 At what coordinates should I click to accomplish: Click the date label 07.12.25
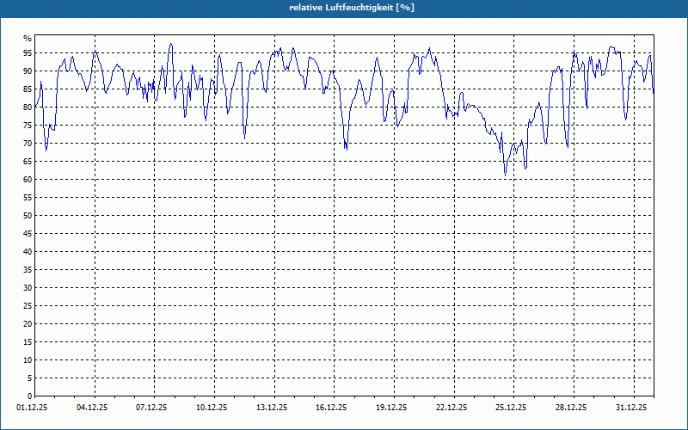[151, 408]
